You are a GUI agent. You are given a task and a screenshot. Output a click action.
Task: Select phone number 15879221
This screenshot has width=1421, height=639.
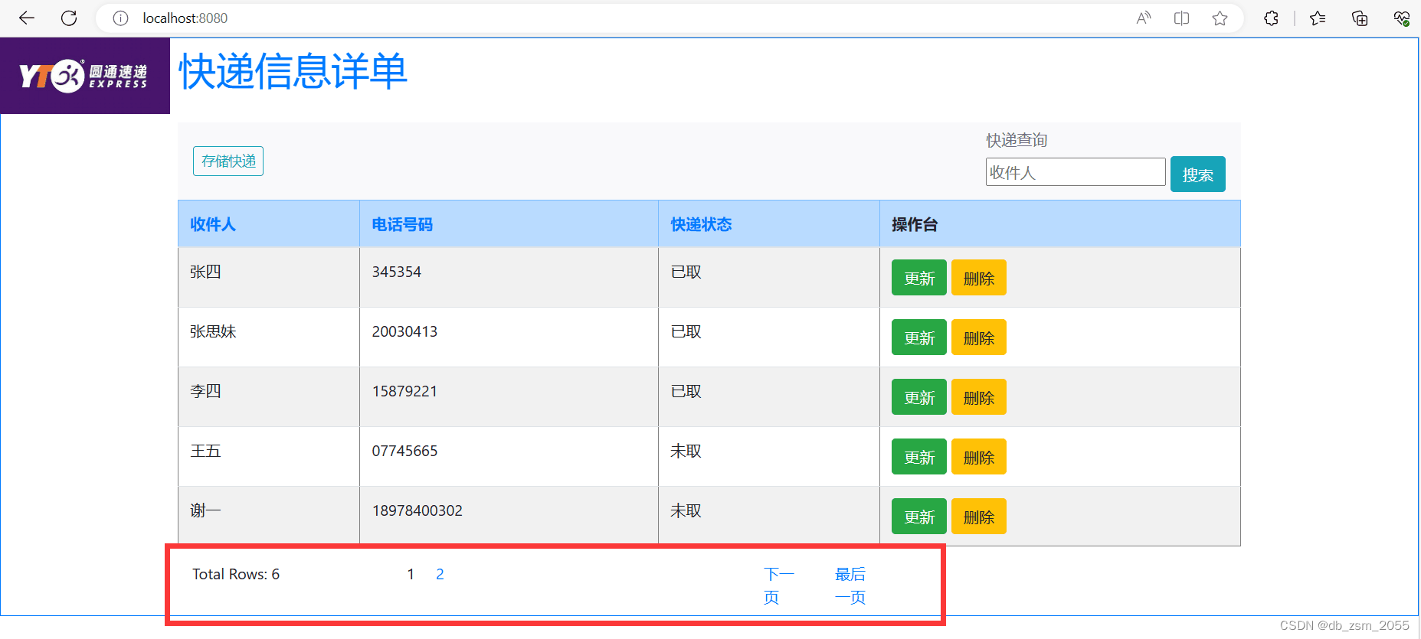(x=404, y=391)
